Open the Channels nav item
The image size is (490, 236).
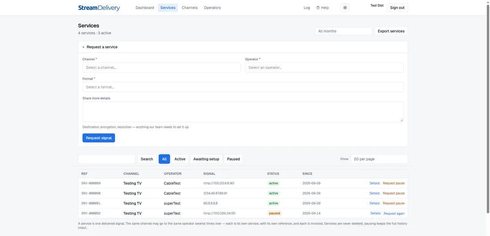click(x=190, y=8)
